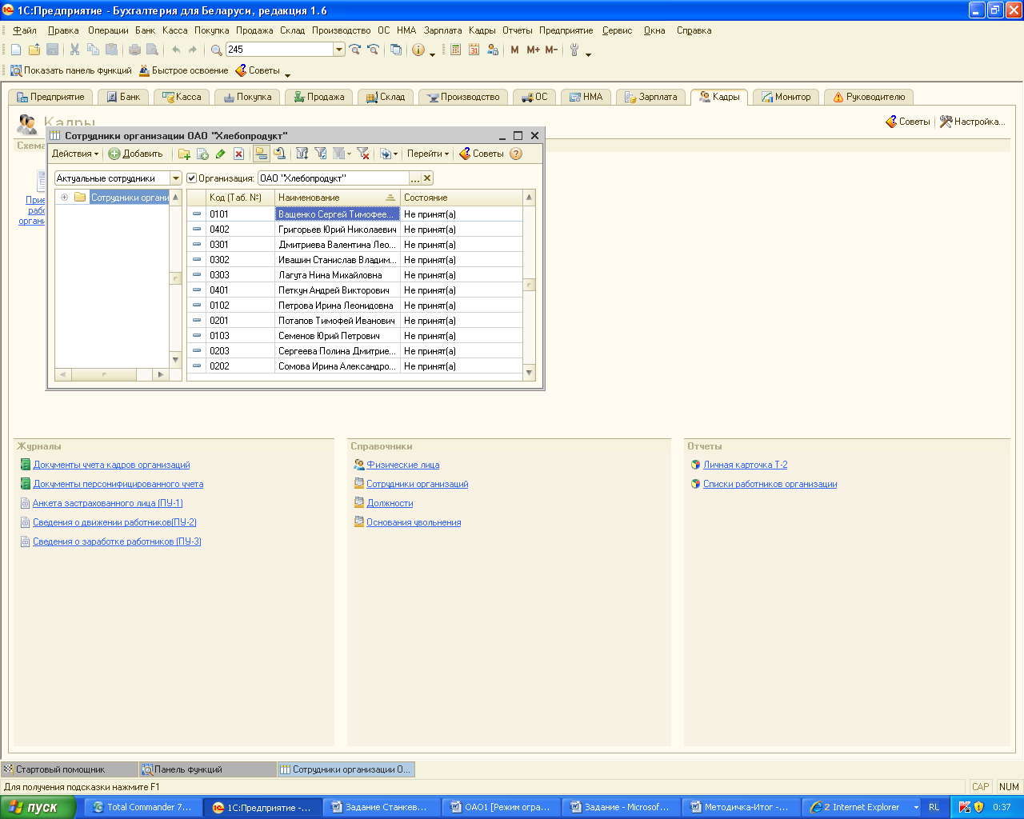The image size is (1024, 819).
Task: Click the Disable filter icon with red X
Action: (x=363, y=154)
